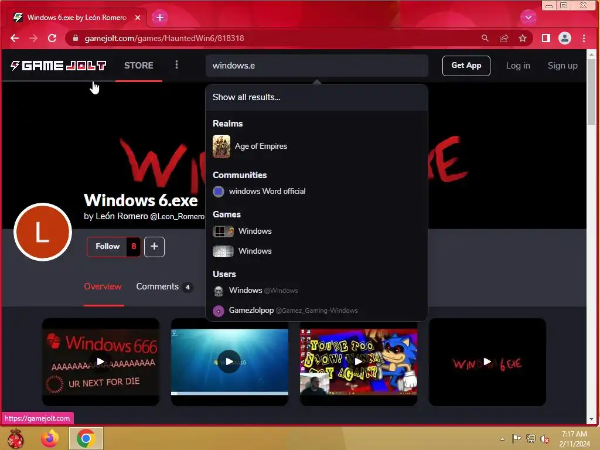Show hidden system tray icons

click(502, 439)
